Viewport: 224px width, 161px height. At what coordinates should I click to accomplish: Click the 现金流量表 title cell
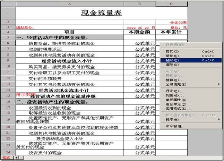click(x=101, y=13)
